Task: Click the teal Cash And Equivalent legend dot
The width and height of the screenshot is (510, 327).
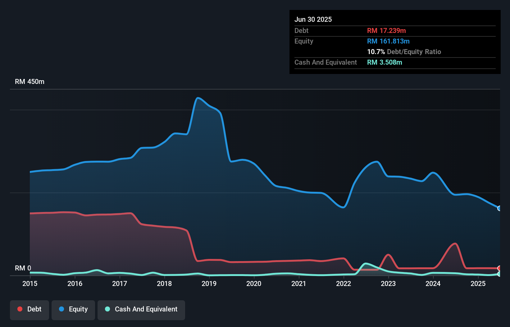Action: 107,309
